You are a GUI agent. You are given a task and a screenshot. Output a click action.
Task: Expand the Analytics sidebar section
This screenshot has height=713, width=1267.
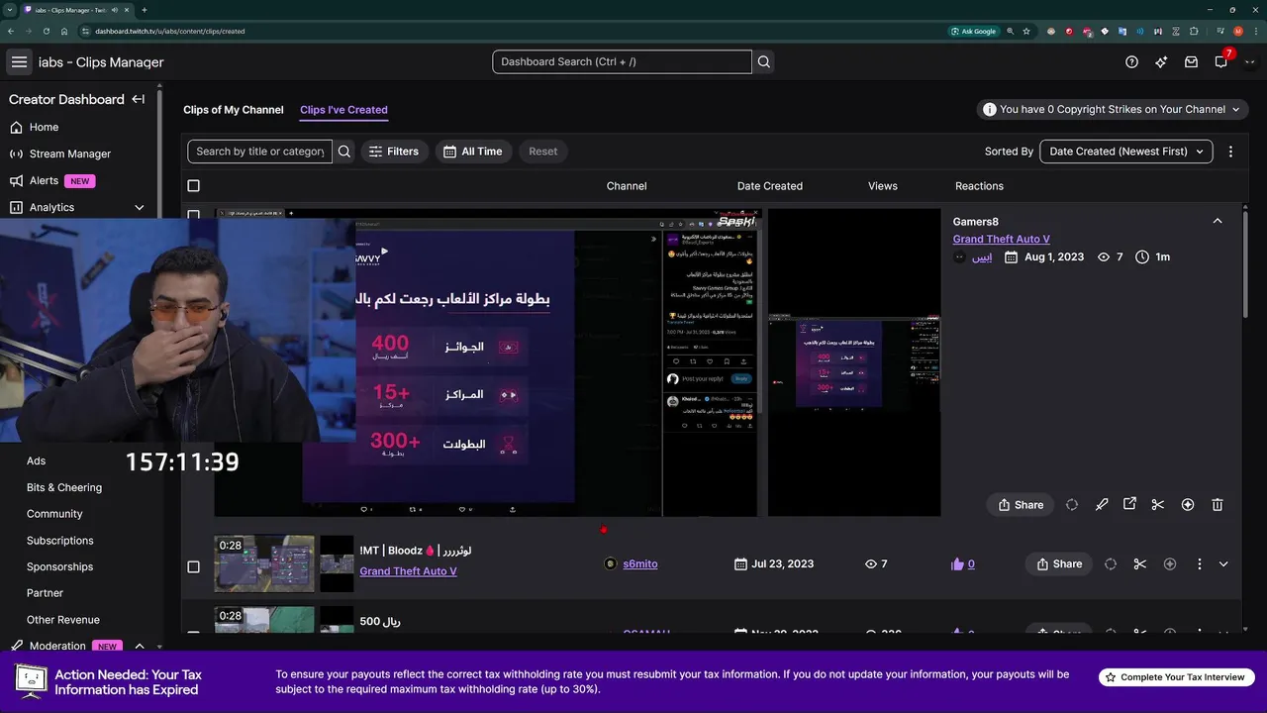(x=139, y=207)
